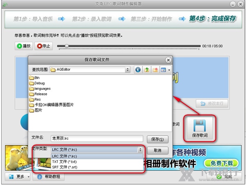Open the 帮助教程 help tutorial
Screen dimensions: 246x185
point(49,177)
